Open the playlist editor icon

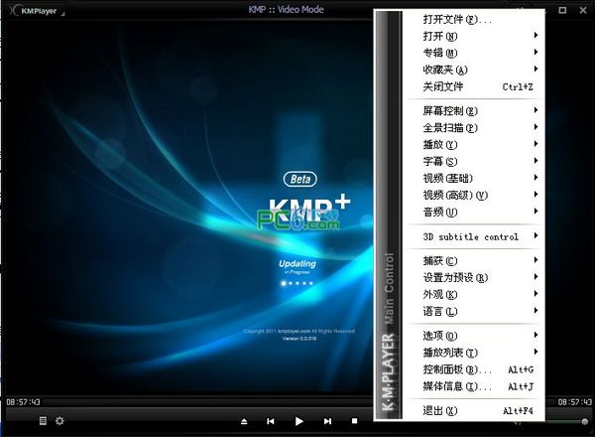43,421
